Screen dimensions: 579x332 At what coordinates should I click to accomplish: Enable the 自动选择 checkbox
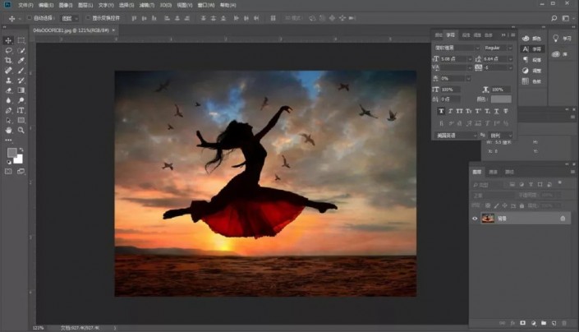pyautogui.click(x=30, y=17)
